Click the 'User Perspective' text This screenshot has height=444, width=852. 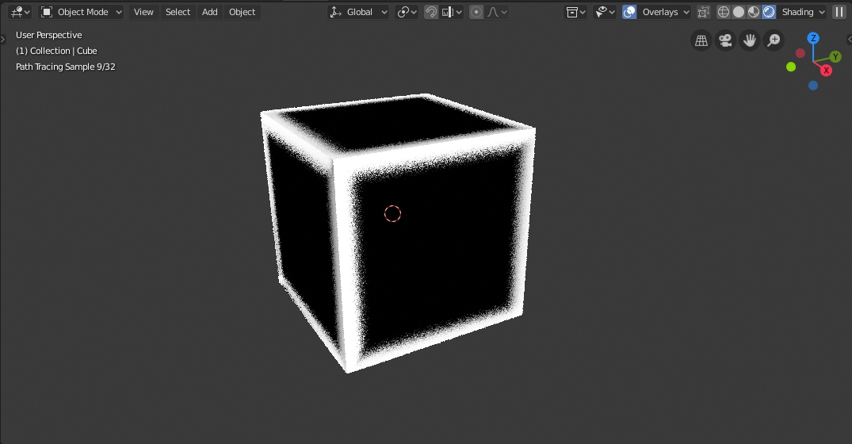49,35
